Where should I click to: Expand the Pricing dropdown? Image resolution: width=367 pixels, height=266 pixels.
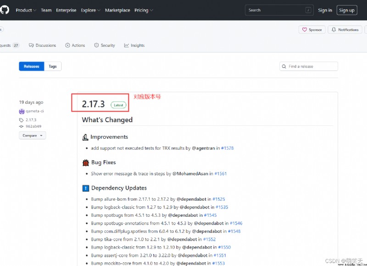tap(144, 10)
